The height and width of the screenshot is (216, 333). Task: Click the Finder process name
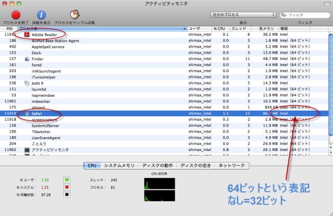(x=37, y=59)
